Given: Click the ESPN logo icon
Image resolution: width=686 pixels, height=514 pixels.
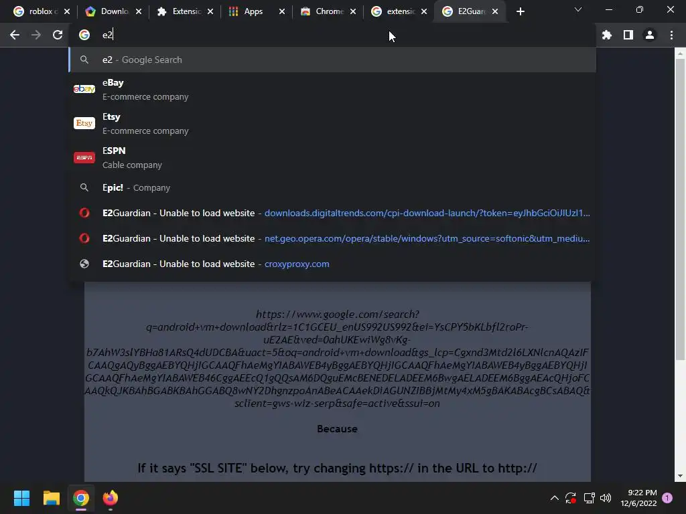Looking at the screenshot, I should 84,157.
